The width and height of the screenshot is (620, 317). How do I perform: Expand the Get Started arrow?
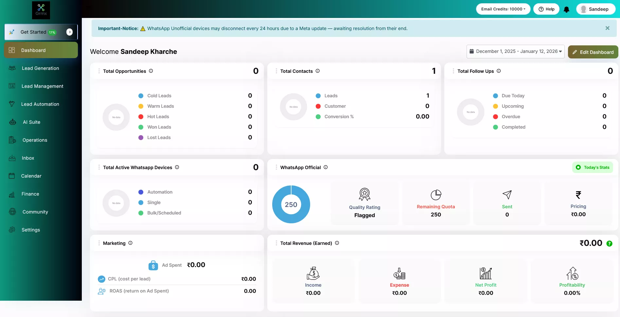click(x=69, y=32)
